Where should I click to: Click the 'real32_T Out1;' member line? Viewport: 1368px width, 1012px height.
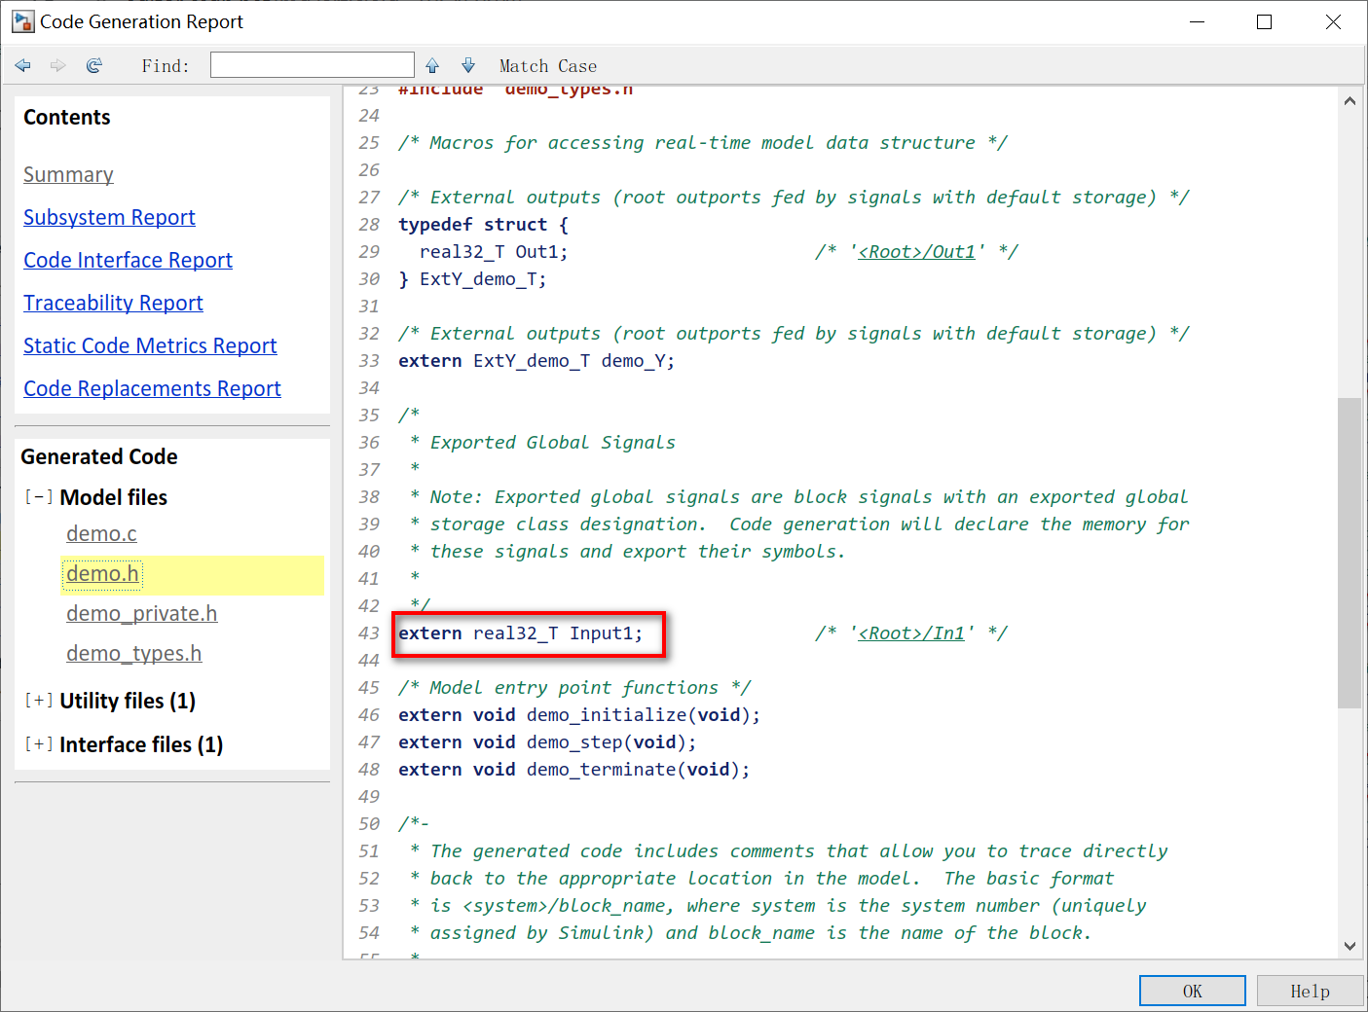494,252
